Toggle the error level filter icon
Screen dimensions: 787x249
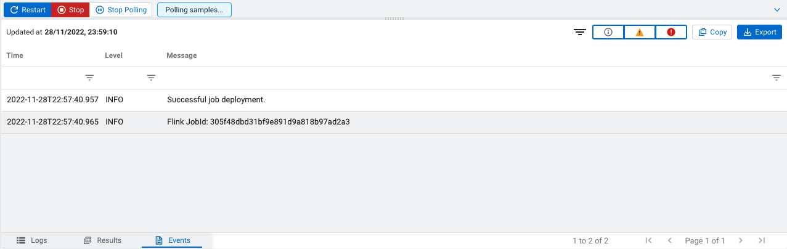671,33
